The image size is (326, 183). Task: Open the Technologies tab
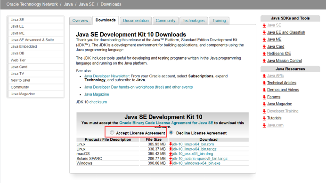point(194,21)
